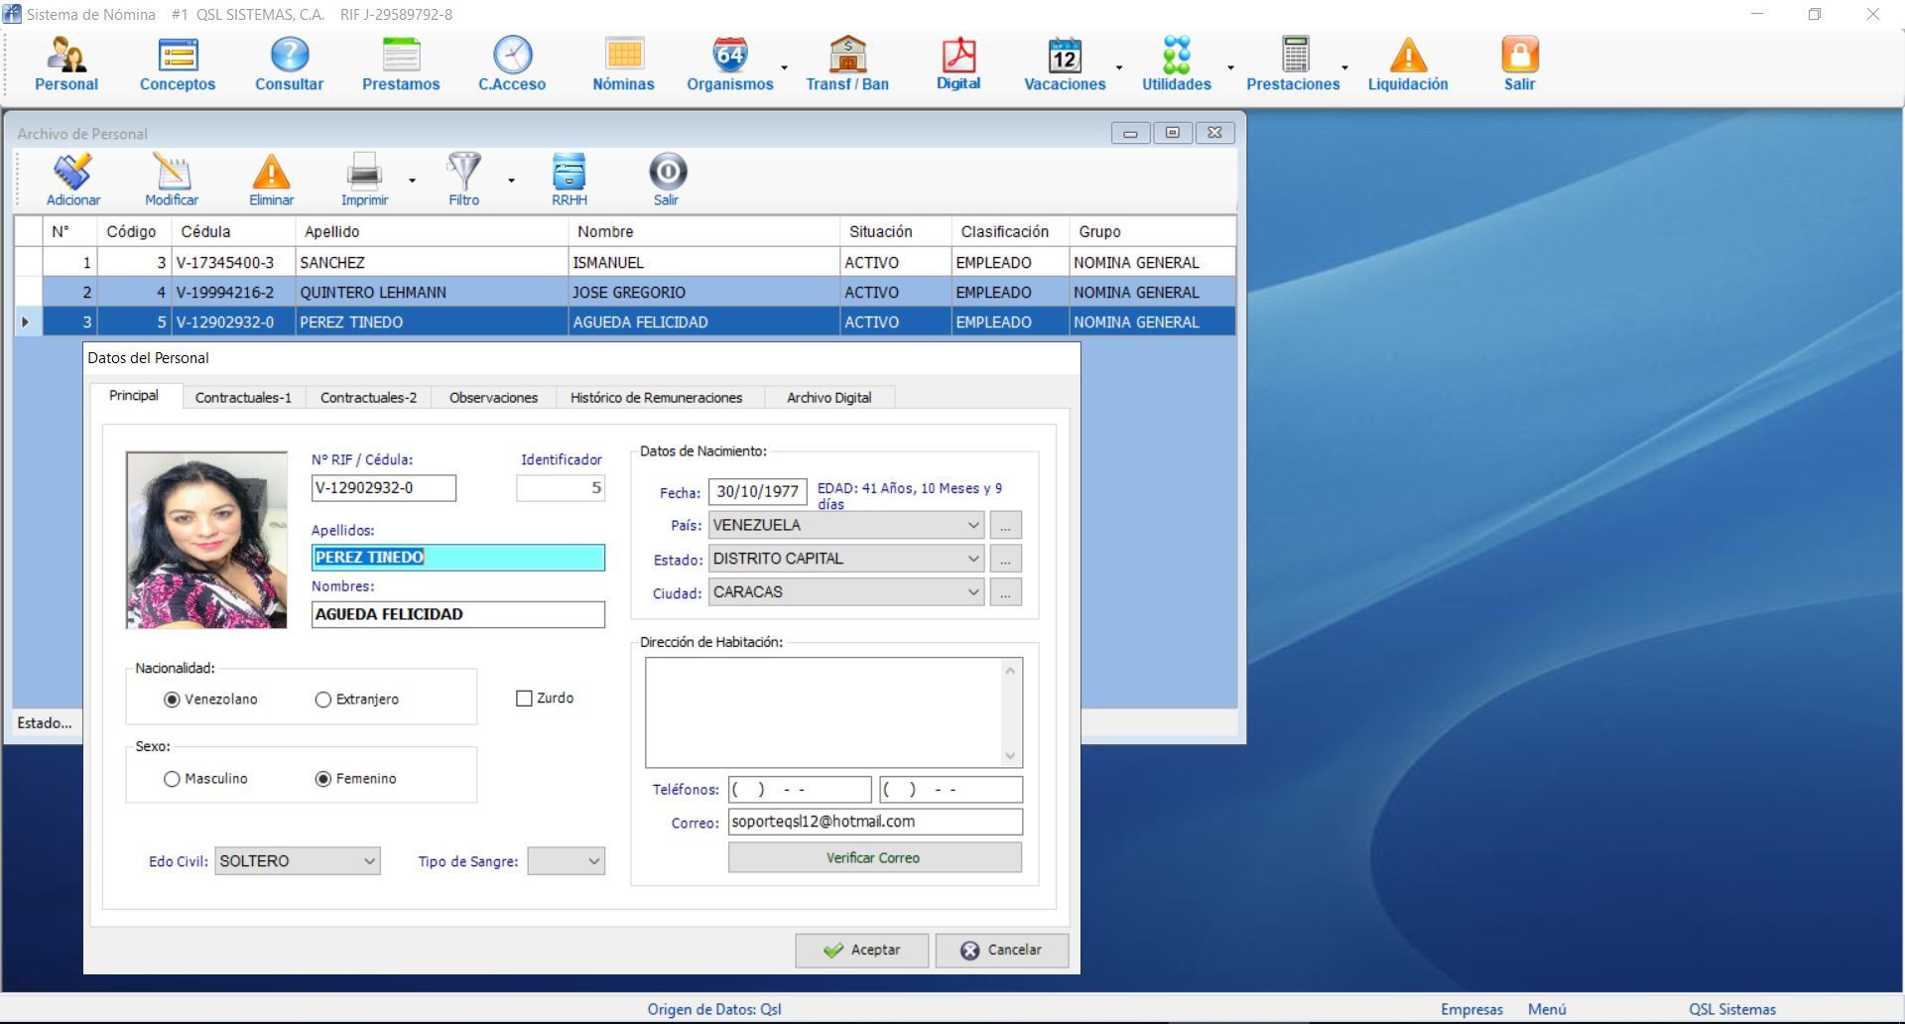Open the Edo Civil dropdown

pyautogui.click(x=369, y=861)
